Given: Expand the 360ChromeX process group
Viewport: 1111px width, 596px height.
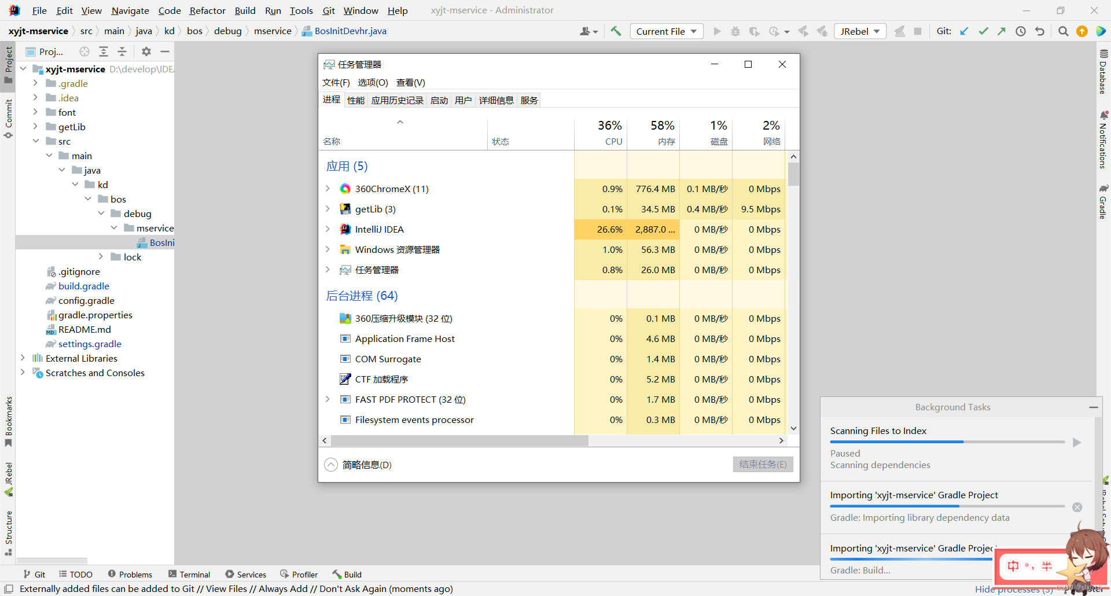Looking at the screenshot, I should (329, 189).
